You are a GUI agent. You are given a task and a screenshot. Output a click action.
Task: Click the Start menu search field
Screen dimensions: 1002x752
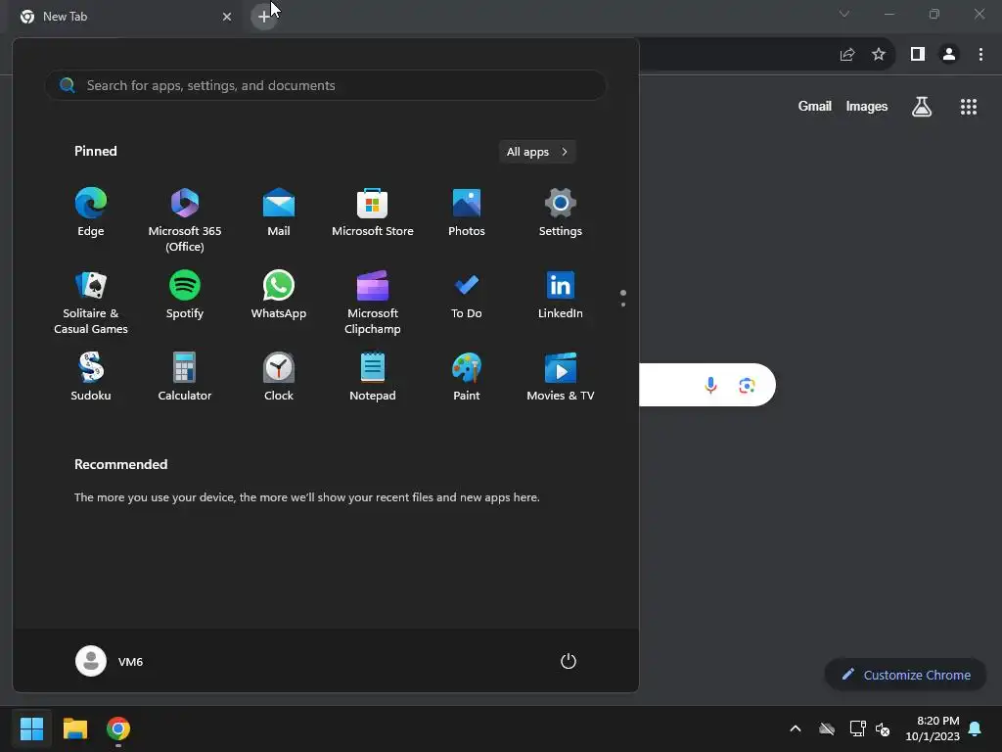coord(325,85)
